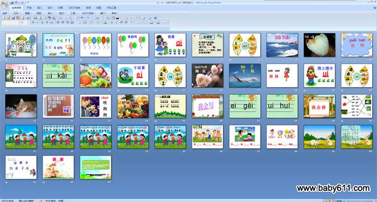Click the New document icon in classic toolbar
Screen dimensions: 377x202
(x=4, y=18)
